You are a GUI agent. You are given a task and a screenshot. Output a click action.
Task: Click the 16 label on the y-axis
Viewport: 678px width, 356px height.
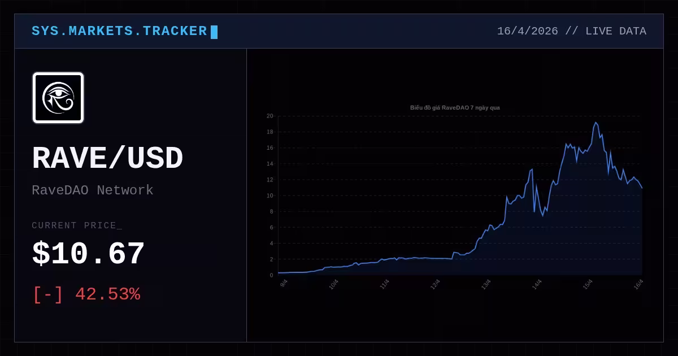tap(270, 147)
